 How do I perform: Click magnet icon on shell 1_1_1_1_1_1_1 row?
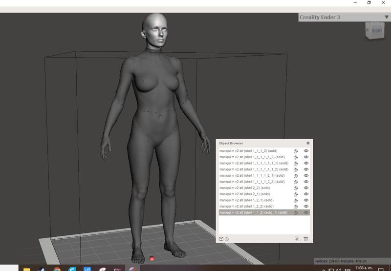pos(296,164)
